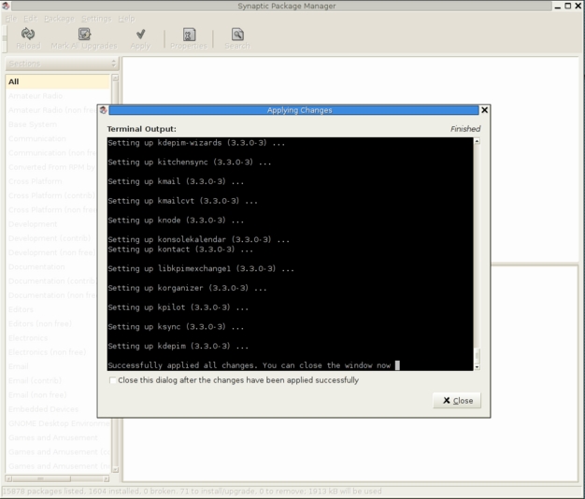Click inside the black terminal output area
Viewport: 585px width, 499px height.
(290, 252)
